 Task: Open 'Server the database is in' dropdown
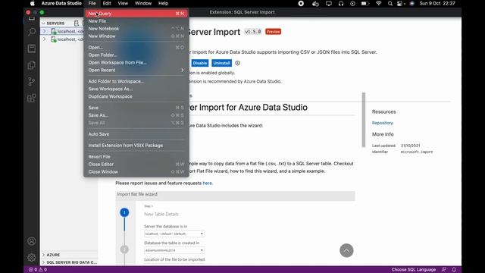click(174, 234)
